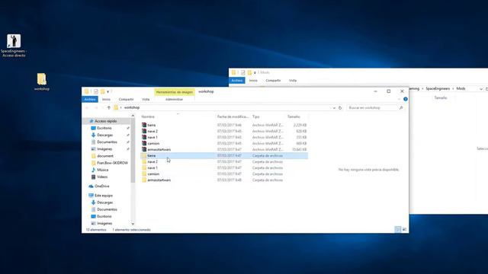Select the armastartwars file folder
The image size is (488, 274).
(x=224, y=180)
